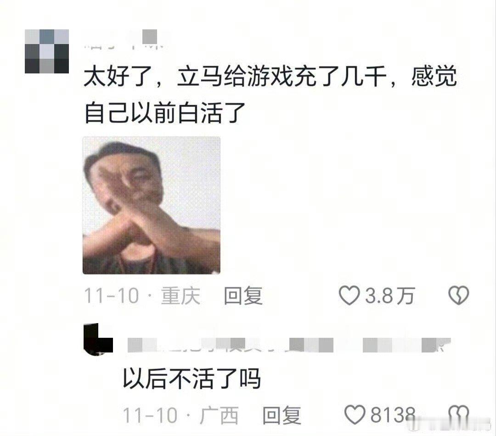Tap the 广西 location label
This screenshot has width=496, height=436.
click(x=219, y=415)
